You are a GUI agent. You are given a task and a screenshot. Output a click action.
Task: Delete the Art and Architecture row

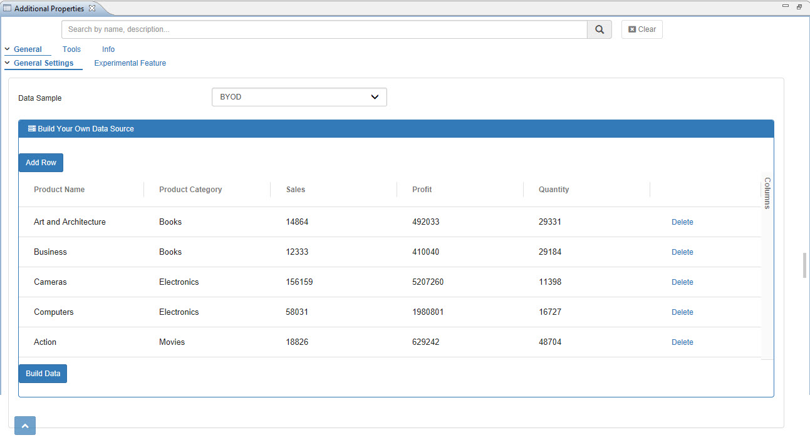682,222
